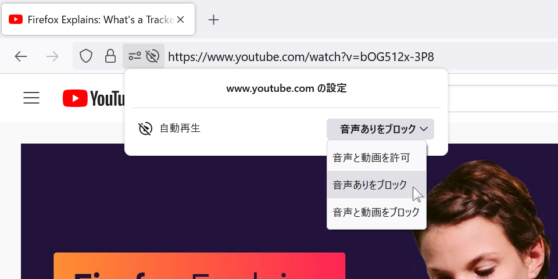Screen dimensions: 558x279
Task: Click the www.youtube.com の設定 heading
Action: (286, 88)
